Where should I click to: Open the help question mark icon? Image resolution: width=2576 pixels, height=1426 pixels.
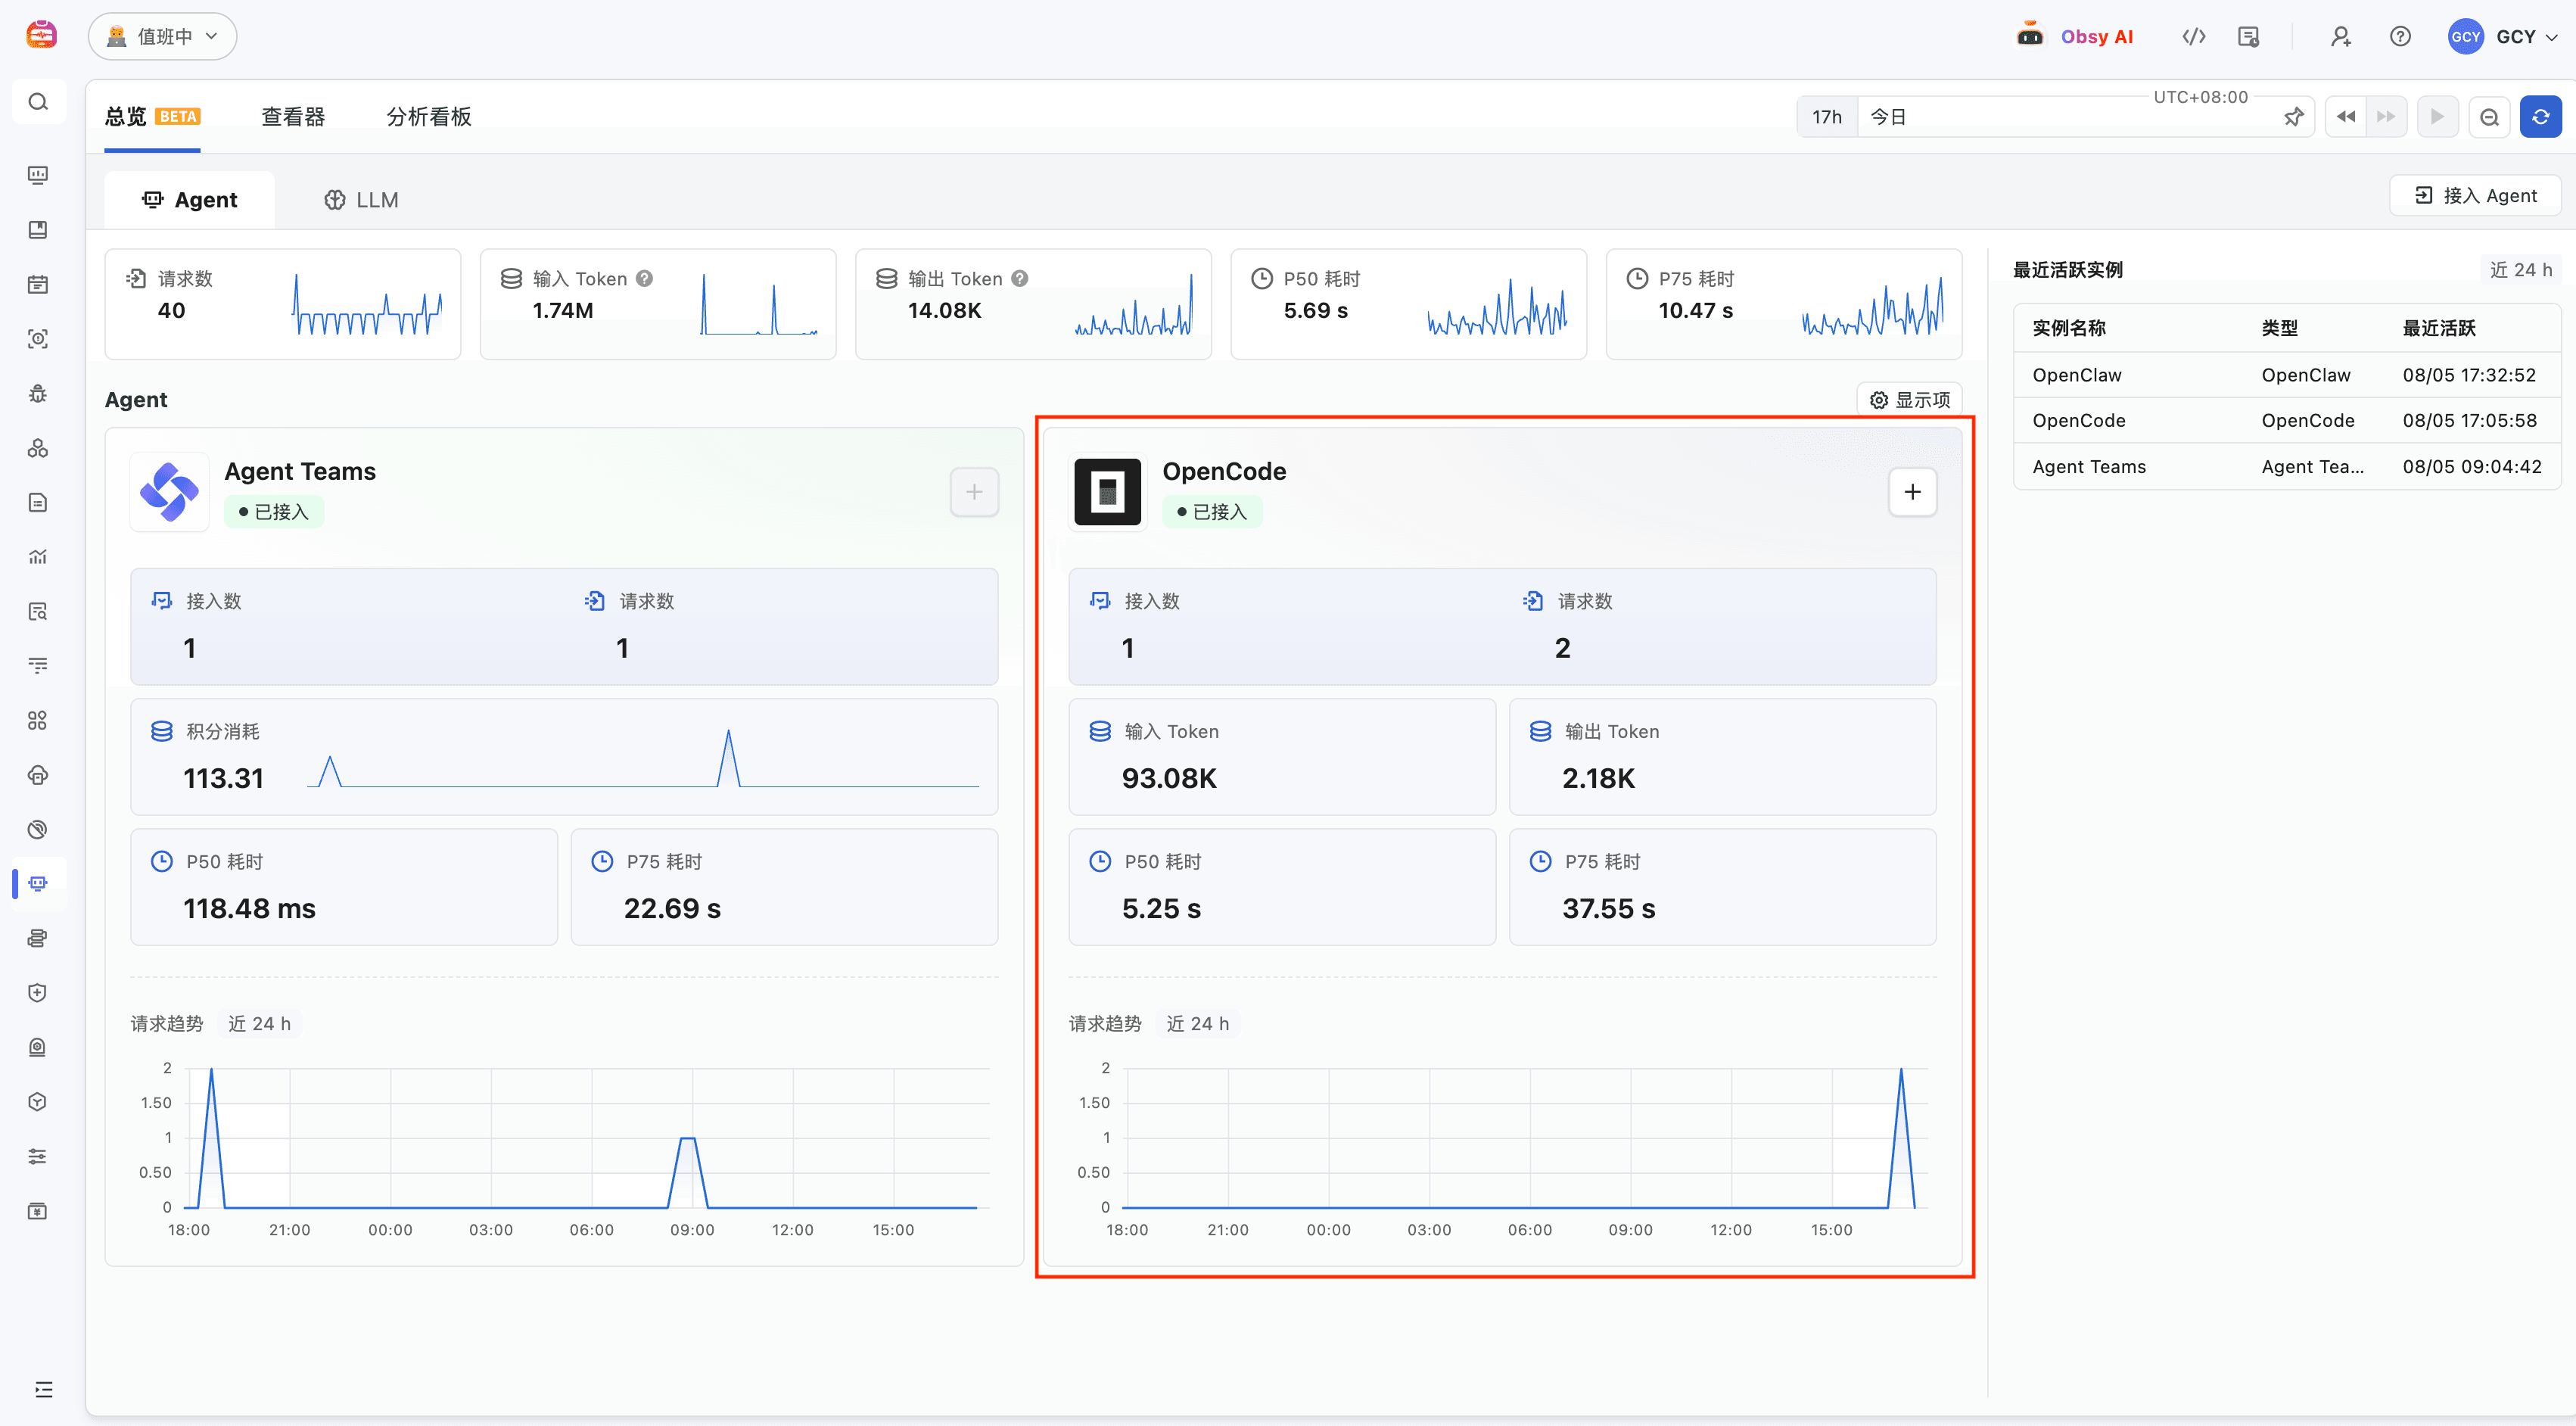(2400, 36)
